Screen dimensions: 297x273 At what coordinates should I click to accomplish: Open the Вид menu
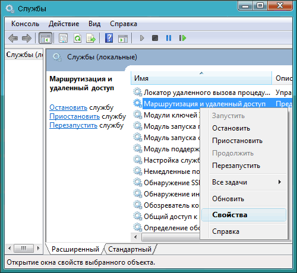pyautogui.click(x=94, y=24)
